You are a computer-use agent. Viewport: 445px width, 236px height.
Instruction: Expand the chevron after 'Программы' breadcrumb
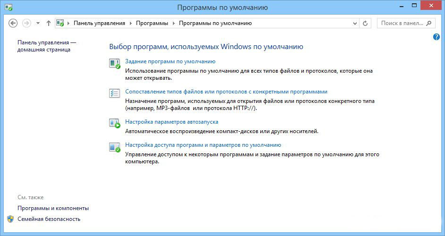coord(174,23)
